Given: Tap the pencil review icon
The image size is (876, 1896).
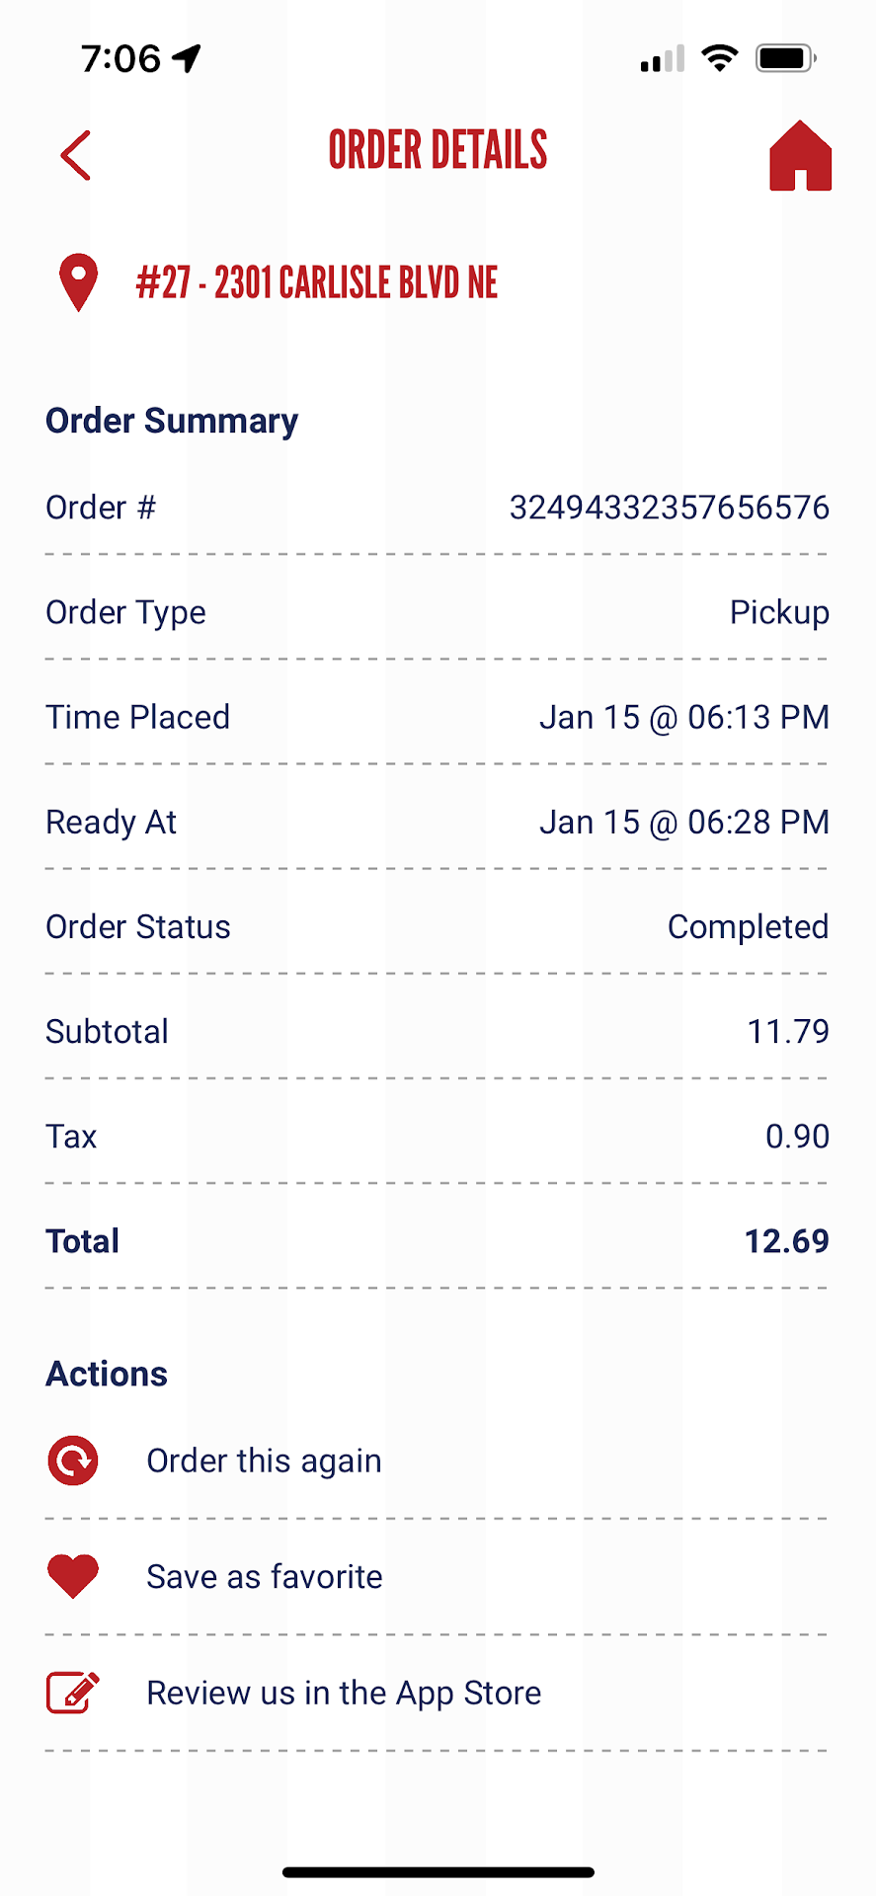Looking at the screenshot, I should [73, 1693].
